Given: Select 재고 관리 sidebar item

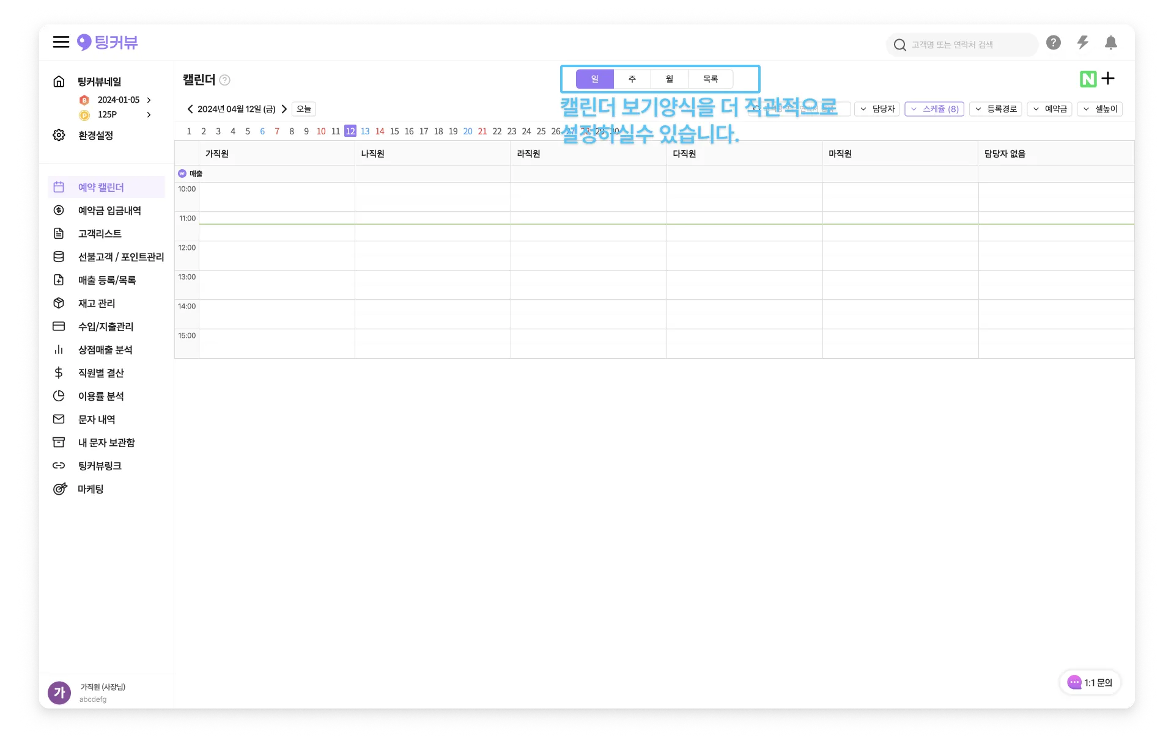Looking at the screenshot, I should point(97,303).
